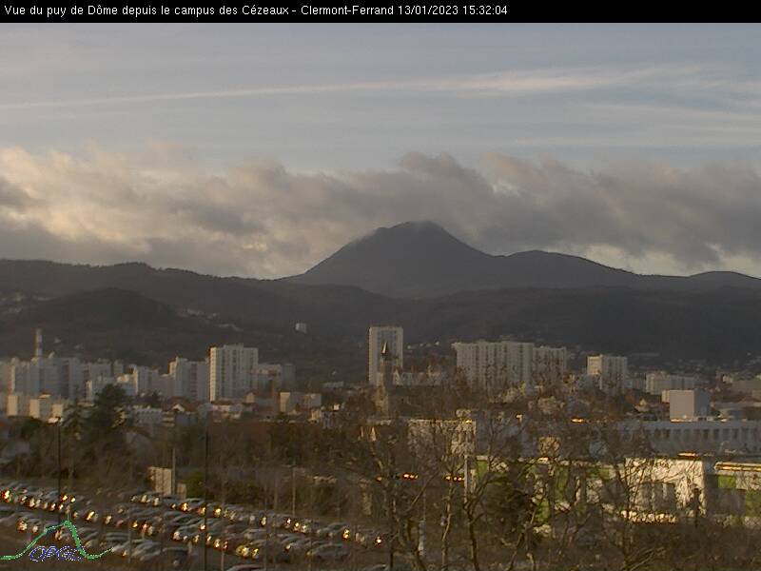Click the OPGC logo in the corner

point(55,541)
